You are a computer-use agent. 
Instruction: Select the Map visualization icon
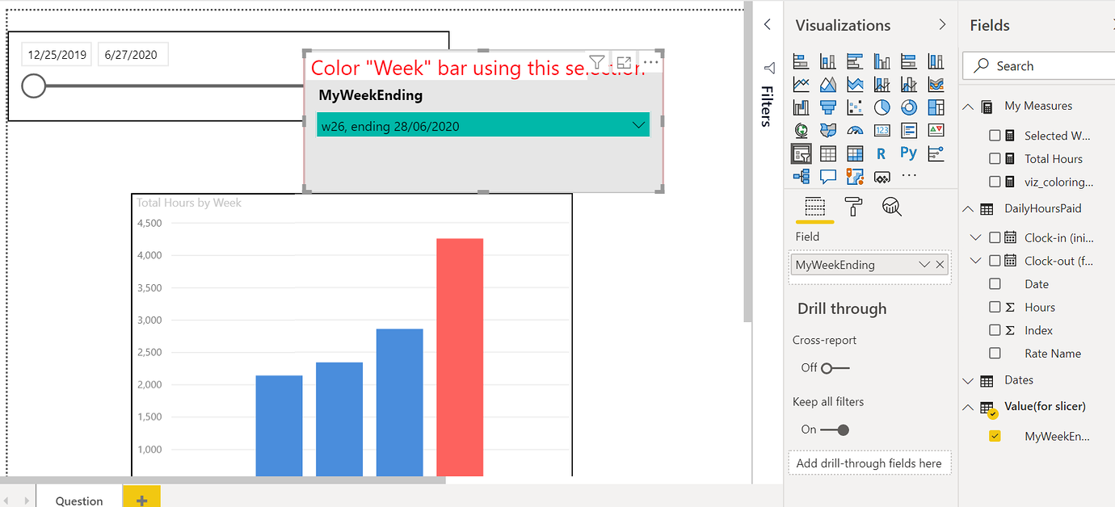pyautogui.click(x=801, y=129)
